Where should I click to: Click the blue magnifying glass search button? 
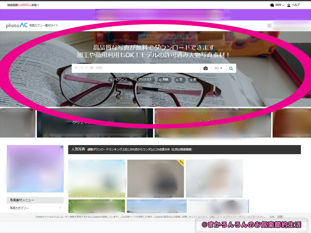coord(231,68)
